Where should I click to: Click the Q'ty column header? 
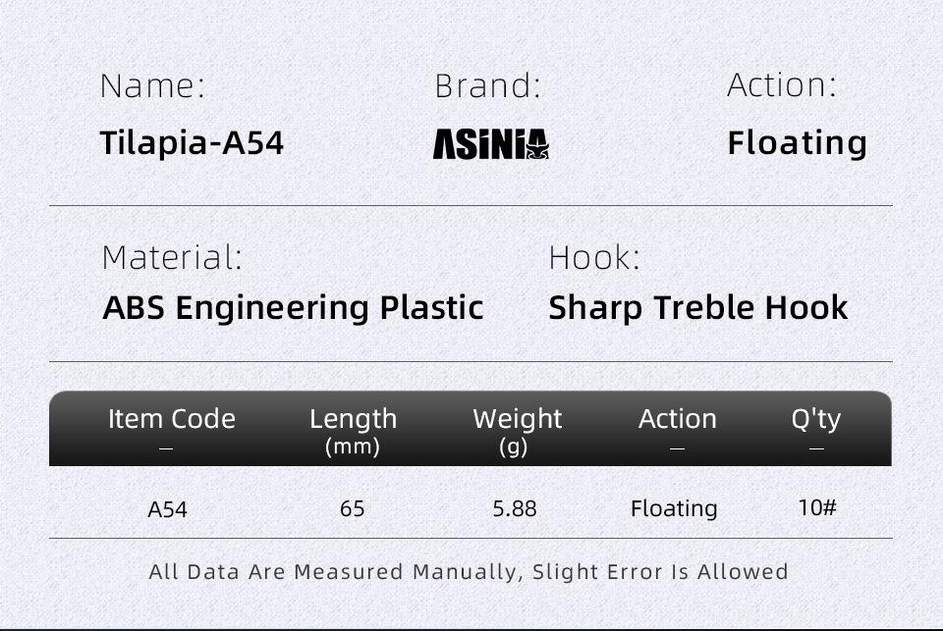point(815,419)
